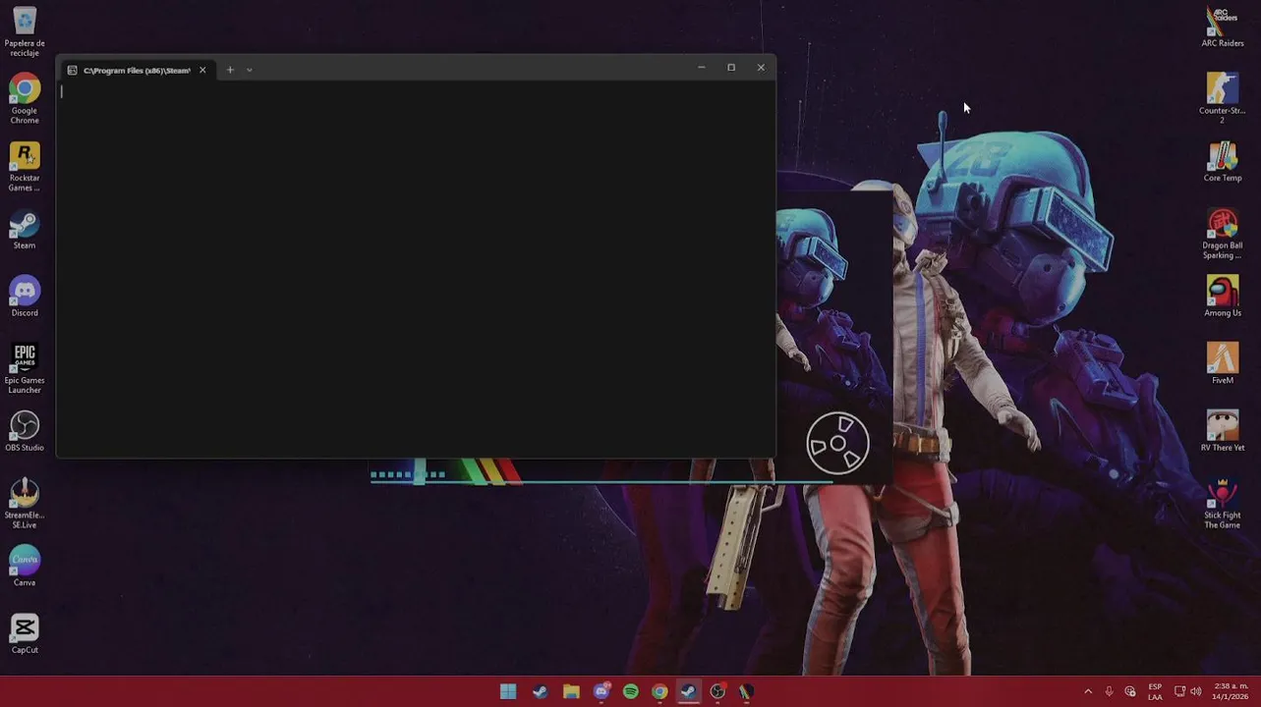Viewport: 1261px width, 707px height.
Task: Select the FiveM desktop shortcut
Action: [x=1223, y=365]
